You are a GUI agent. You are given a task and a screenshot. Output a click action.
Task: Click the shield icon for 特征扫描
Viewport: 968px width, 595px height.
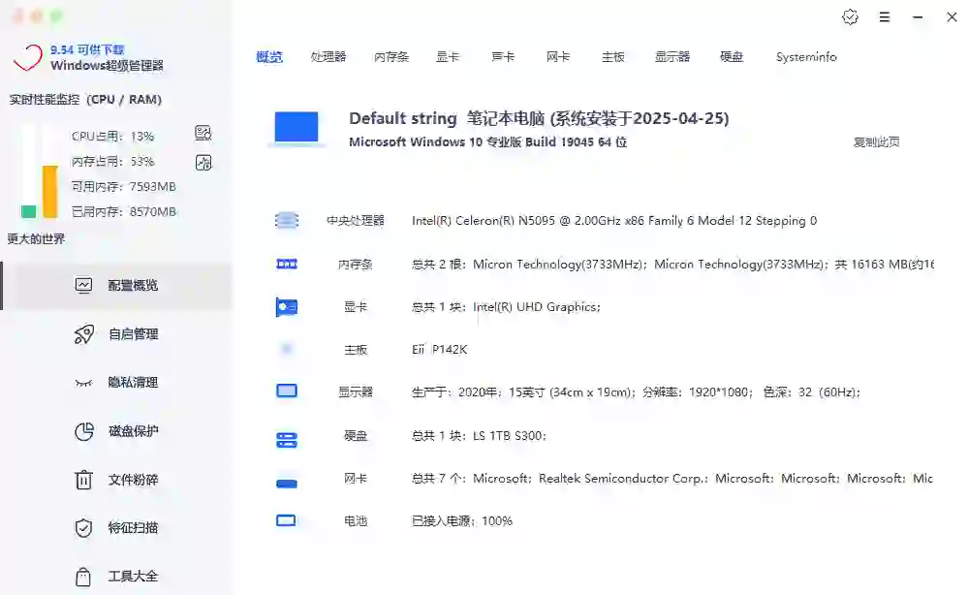coord(83,528)
